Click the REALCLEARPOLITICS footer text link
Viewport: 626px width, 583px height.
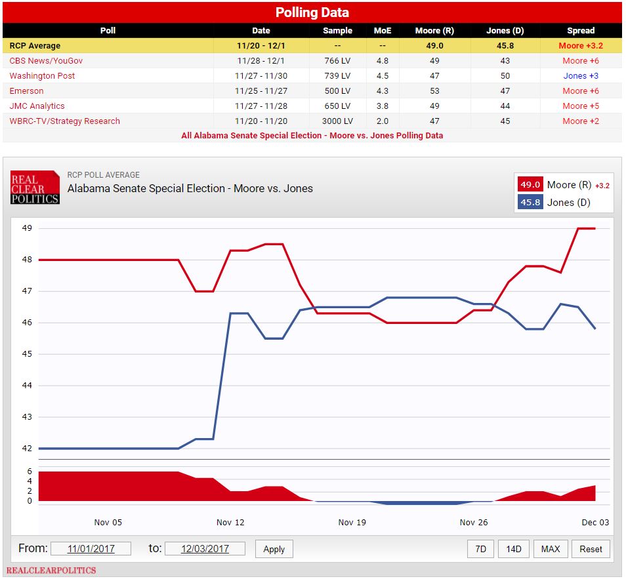[x=51, y=571]
